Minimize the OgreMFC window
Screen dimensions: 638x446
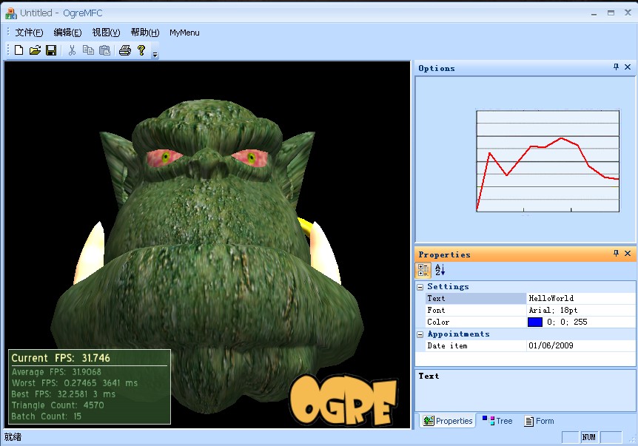pyautogui.click(x=594, y=13)
